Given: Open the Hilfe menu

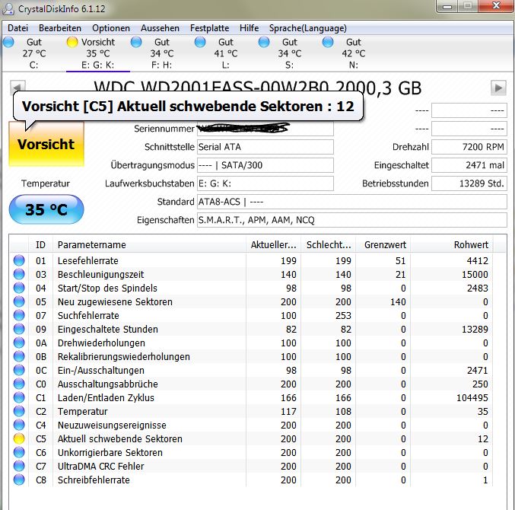Looking at the screenshot, I should (249, 28).
